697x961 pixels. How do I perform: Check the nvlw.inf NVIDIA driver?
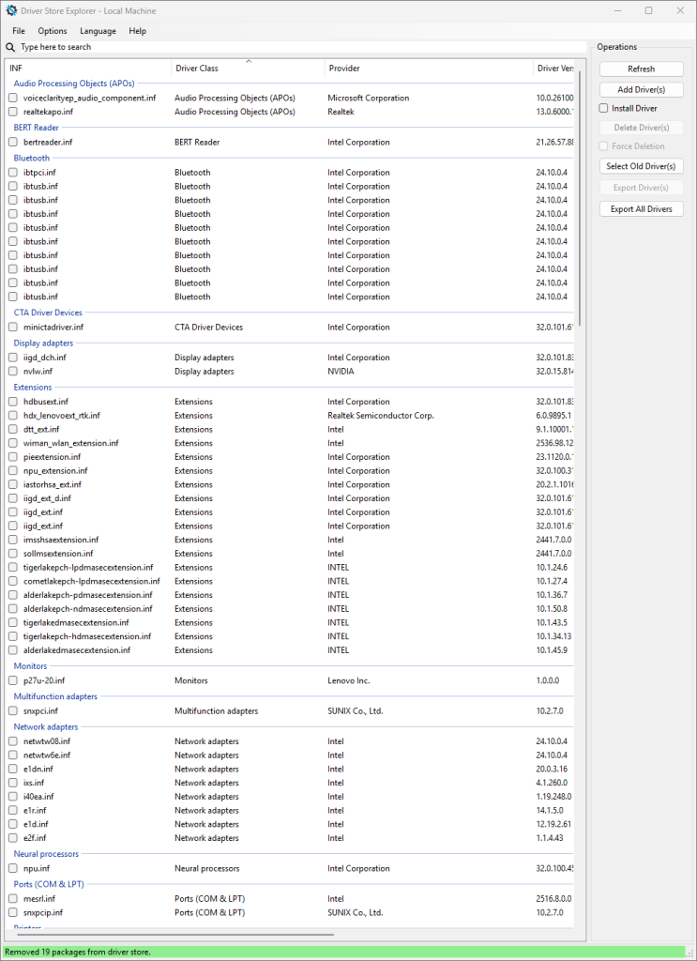13,371
